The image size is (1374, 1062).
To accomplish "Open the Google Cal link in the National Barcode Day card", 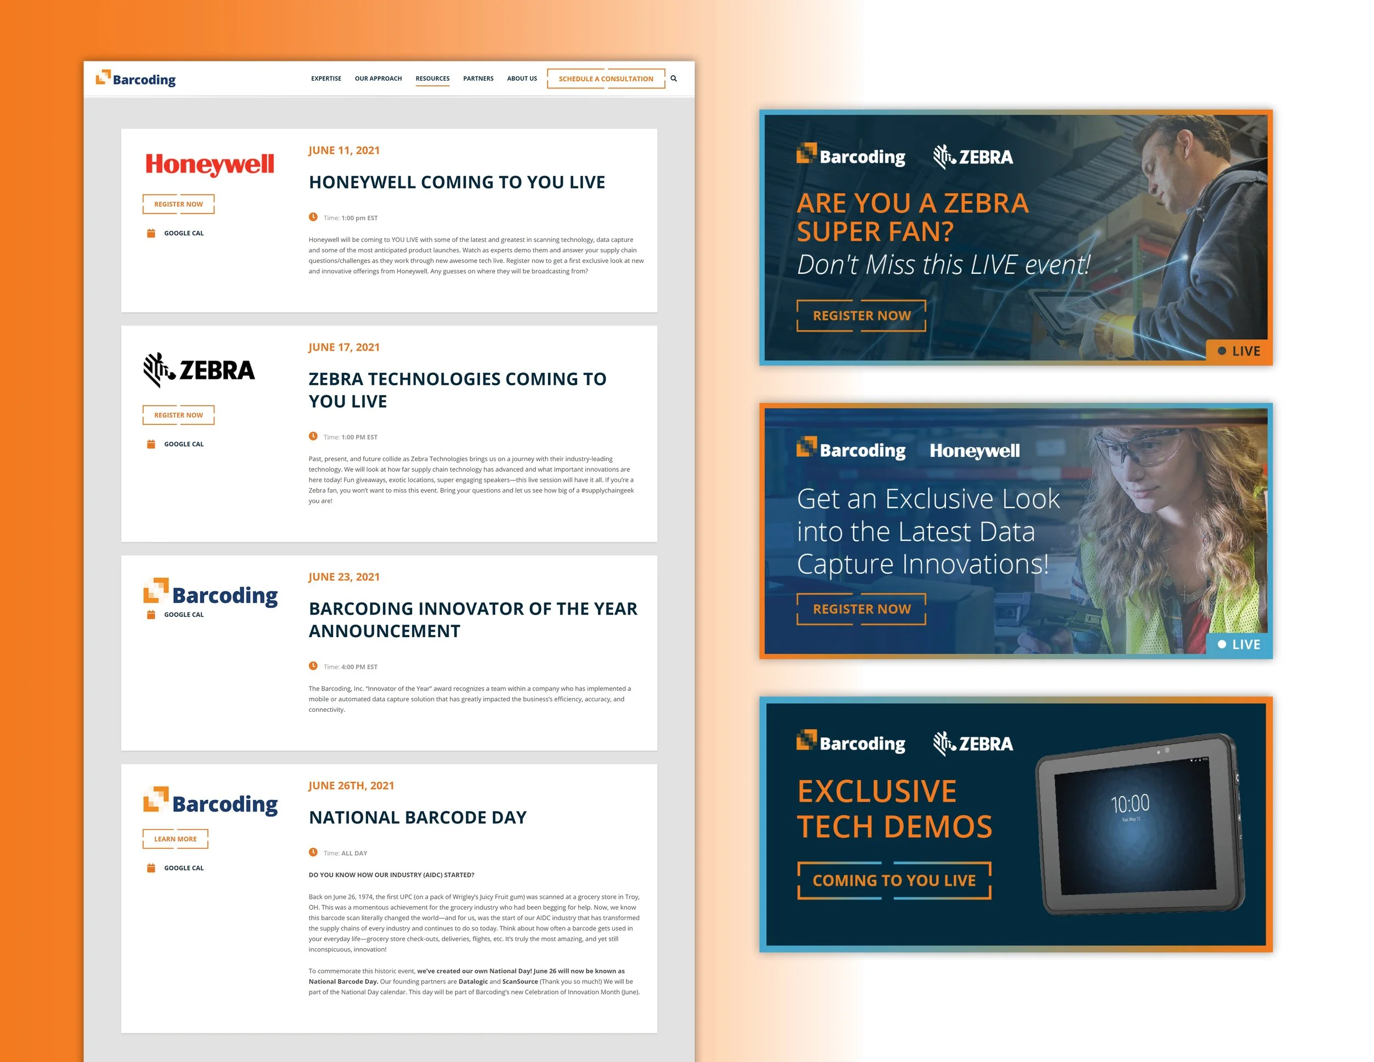I will point(184,868).
